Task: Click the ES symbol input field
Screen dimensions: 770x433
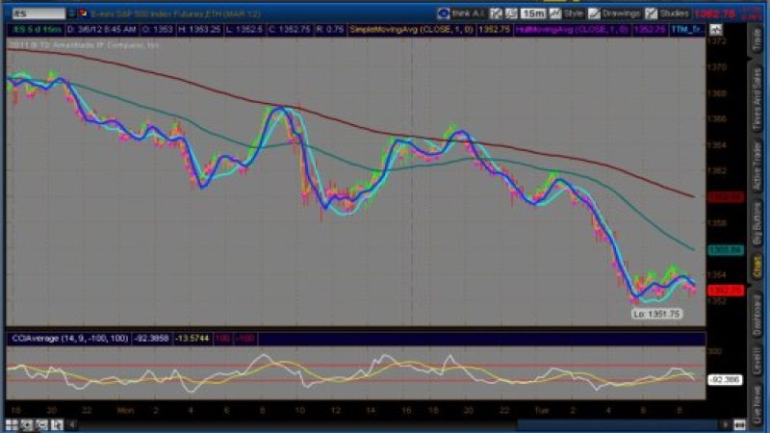Action: 38,13
